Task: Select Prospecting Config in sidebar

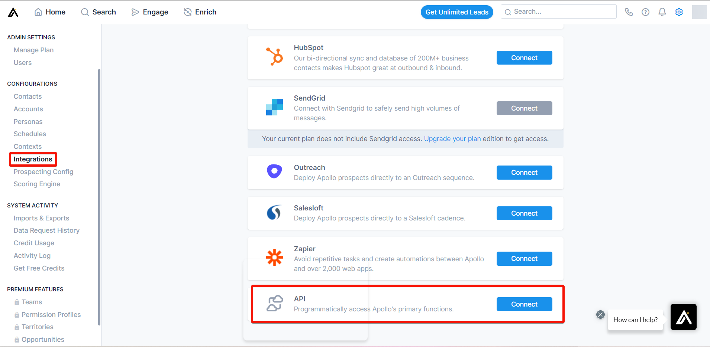Action: coord(43,172)
